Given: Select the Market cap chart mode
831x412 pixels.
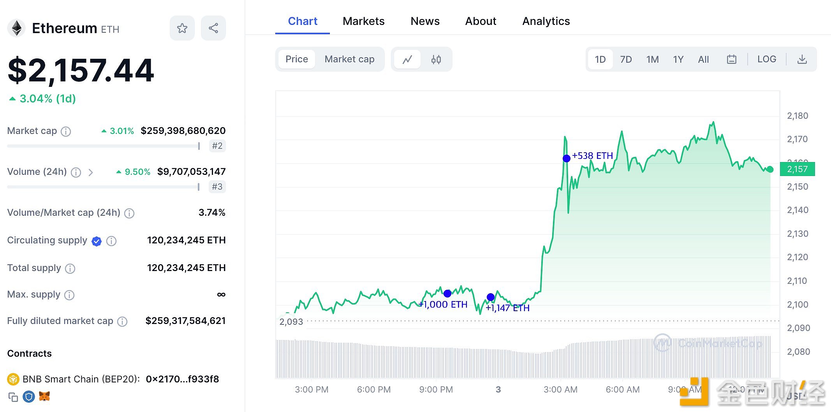Looking at the screenshot, I should [x=349, y=59].
